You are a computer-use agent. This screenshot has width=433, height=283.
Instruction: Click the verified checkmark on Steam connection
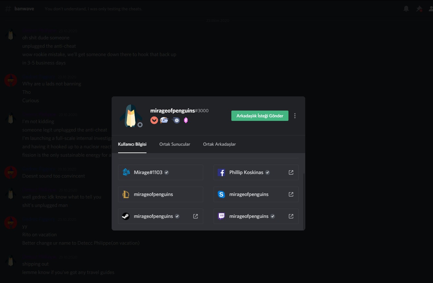177,216
